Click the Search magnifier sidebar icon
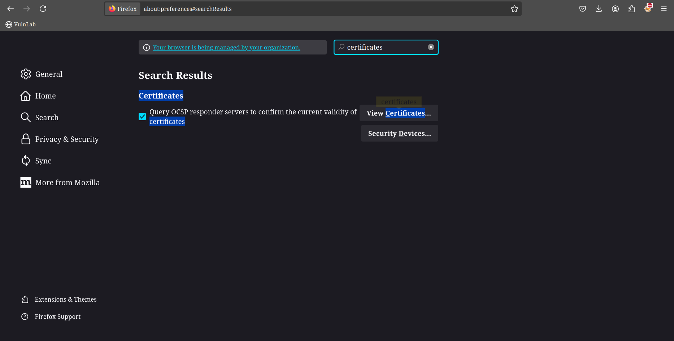The height and width of the screenshot is (341, 674). pyautogui.click(x=26, y=117)
